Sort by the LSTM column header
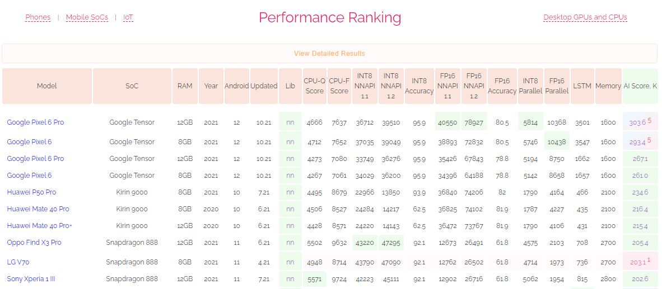This screenshot has width=662, height=289. tap(582, 86)
